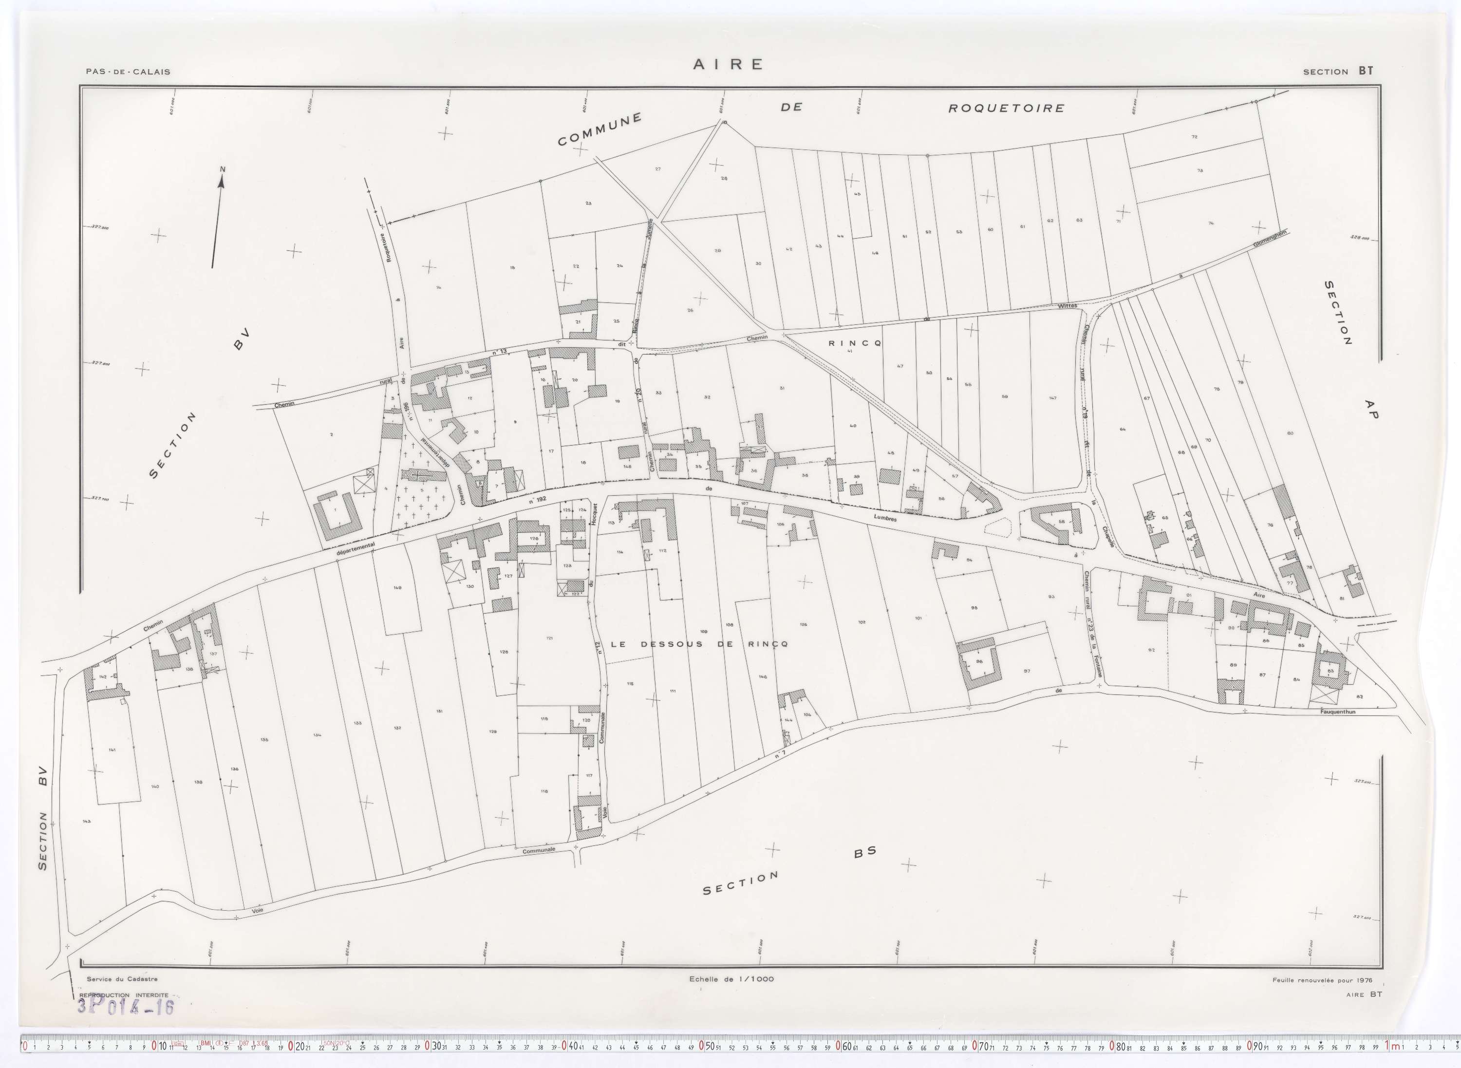Select parcel number "93"

point(1051,596)
